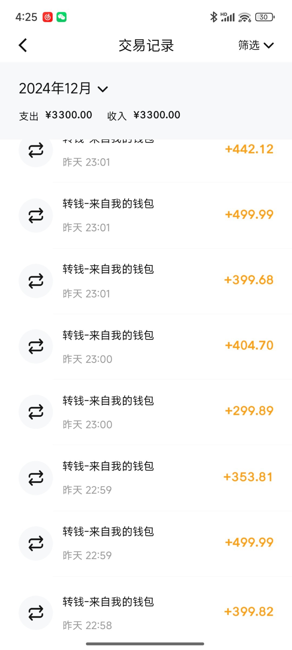Image resolution: width=292 pixels, height=650 pixels.
Task: Tap transfer icon beside +404.70 entry
Action: click(36, 346)
